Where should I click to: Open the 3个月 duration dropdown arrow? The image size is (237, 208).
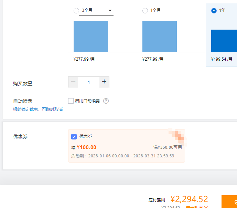tap(110, 11)
